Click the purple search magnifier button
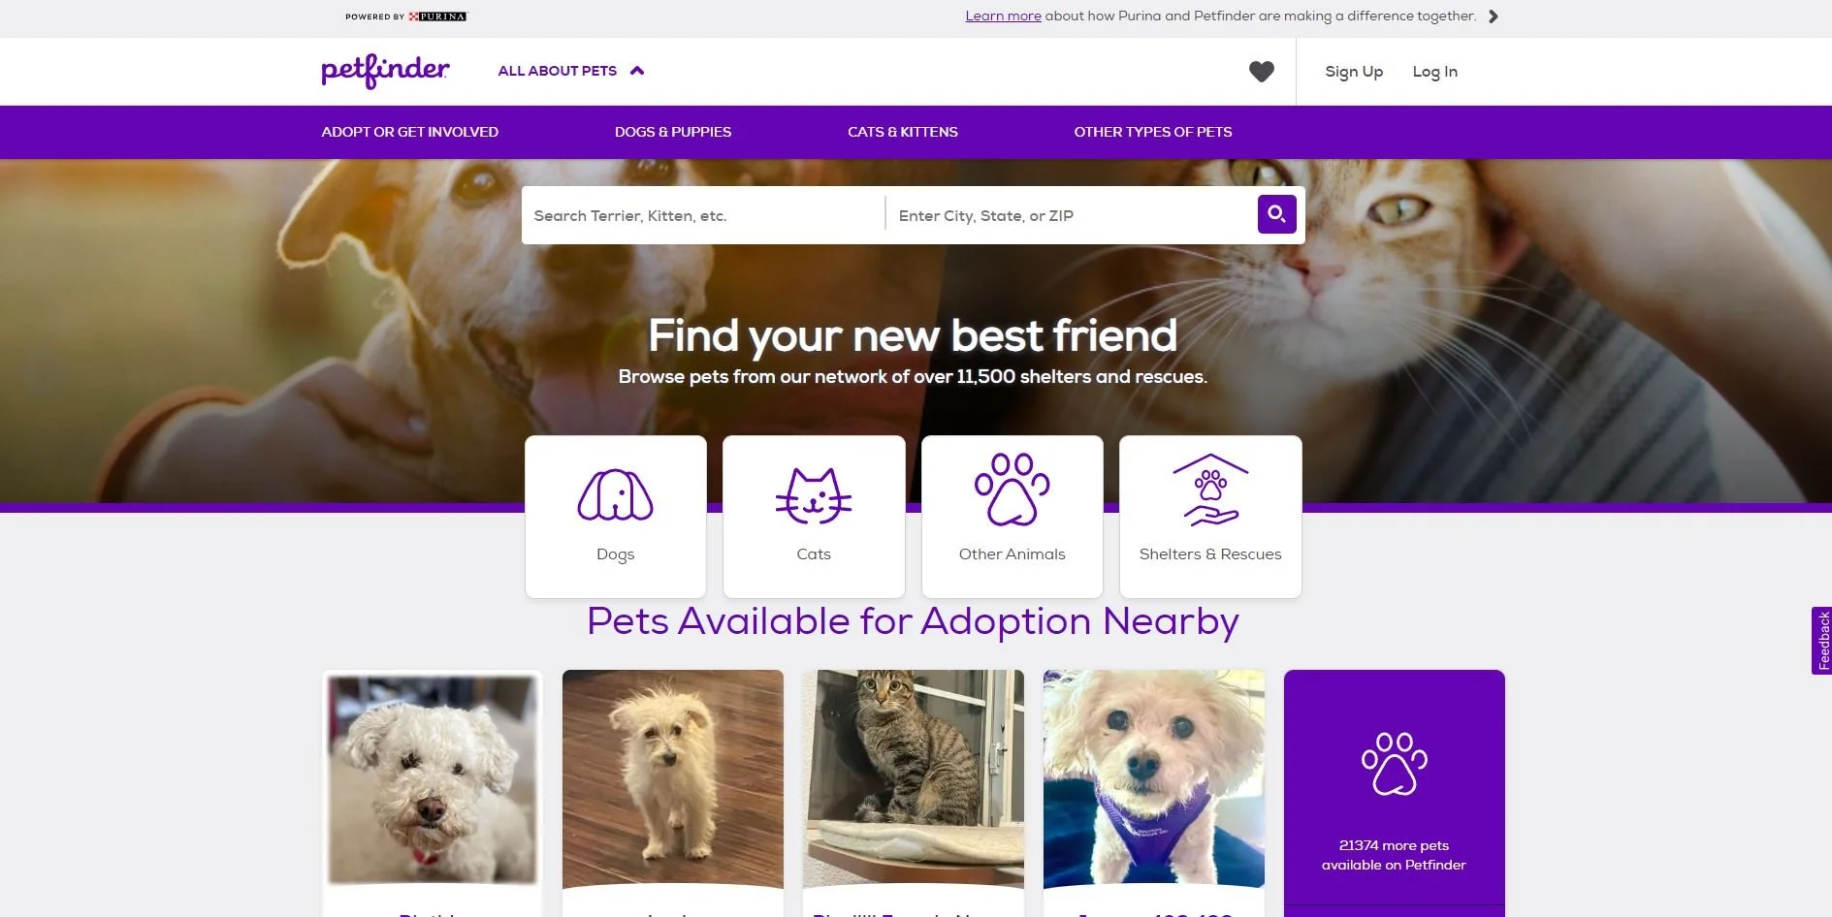1832x917 pixels. [x=1276, y=214]
